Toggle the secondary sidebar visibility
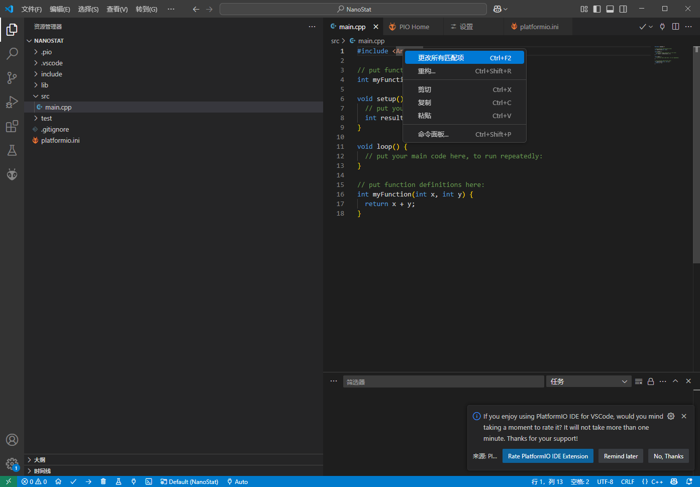The image size is (700, 487). pos(623,9)
